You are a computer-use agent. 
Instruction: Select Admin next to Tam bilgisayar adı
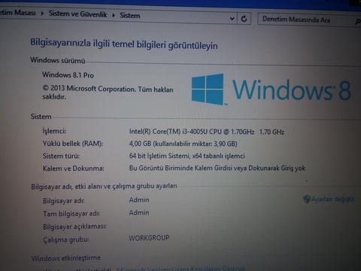click(139, 213)
